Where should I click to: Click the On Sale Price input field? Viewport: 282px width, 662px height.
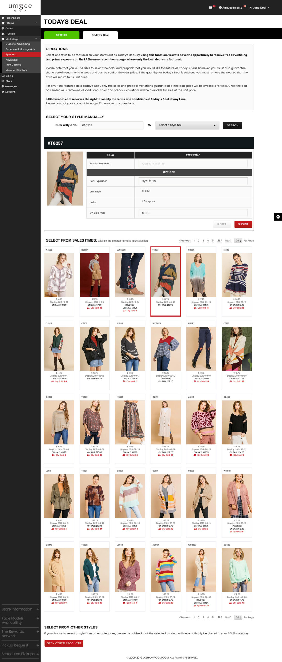[x=193, y=213]
